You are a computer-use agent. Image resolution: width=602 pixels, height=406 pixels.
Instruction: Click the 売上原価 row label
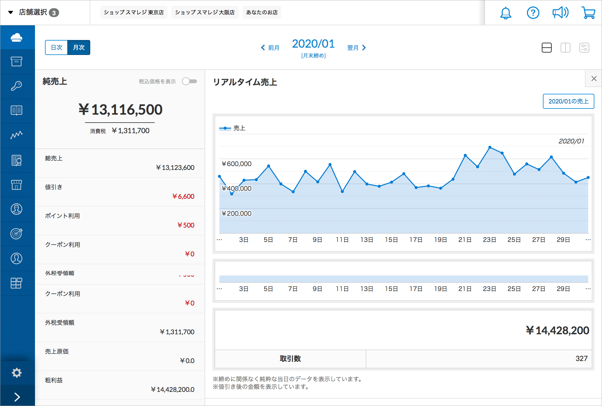coord(57,351)
